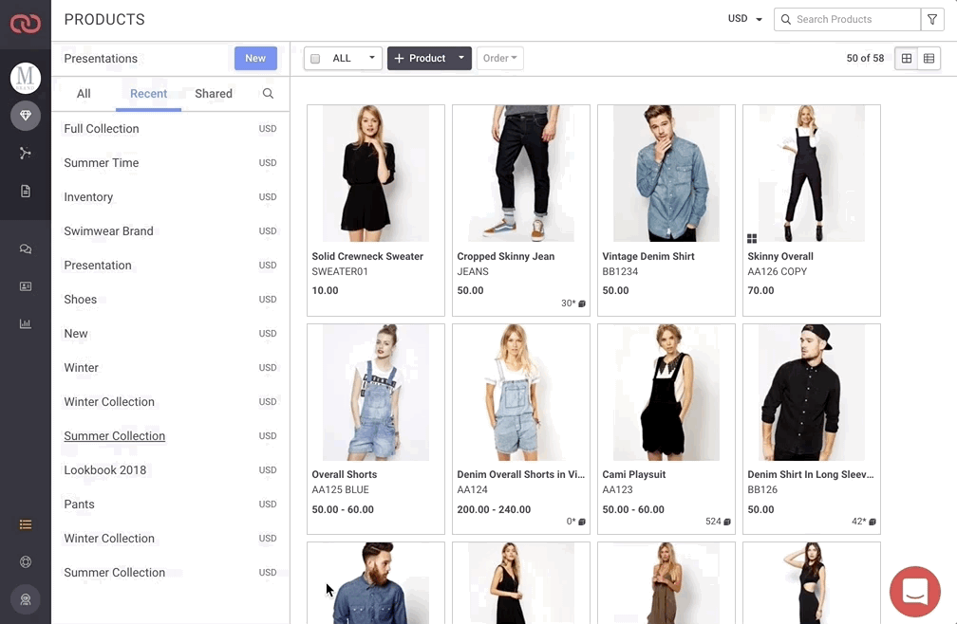Viewport: 957px width, 624px height.
Task: Open the M Brand profile avatar
Action: click(x=26, y=78)
